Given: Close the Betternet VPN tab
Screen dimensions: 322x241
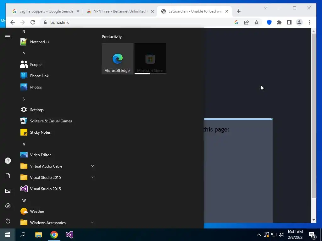Looking at the screenshot, I should click(x=153, y=11).
